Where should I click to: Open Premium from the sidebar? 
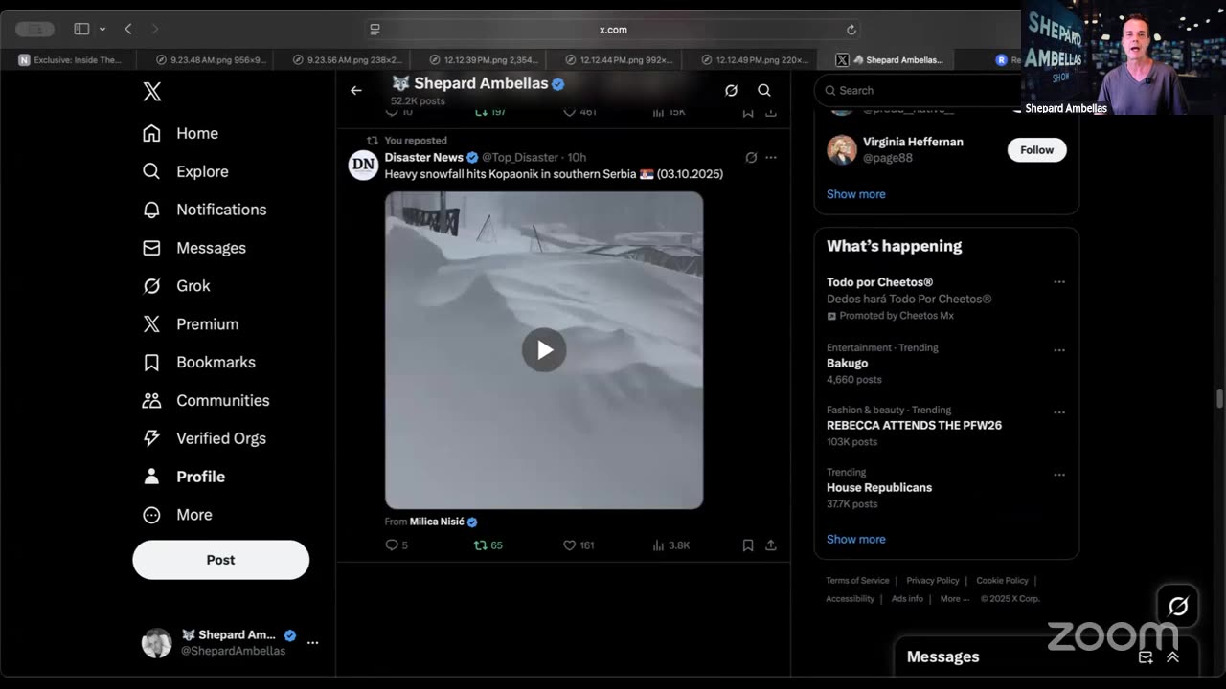click(191, 324)
